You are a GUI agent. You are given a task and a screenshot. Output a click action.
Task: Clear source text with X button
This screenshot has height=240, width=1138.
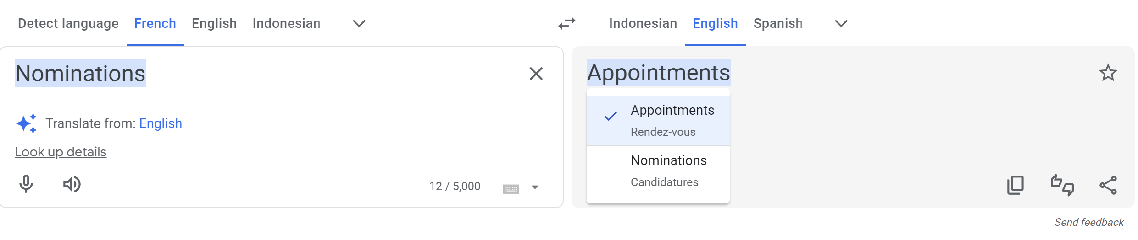pyautogui.click(x=536, y=74)
